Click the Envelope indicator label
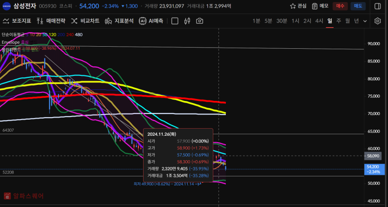This screenshot has width=388, height=207. [x=11, y=42]
